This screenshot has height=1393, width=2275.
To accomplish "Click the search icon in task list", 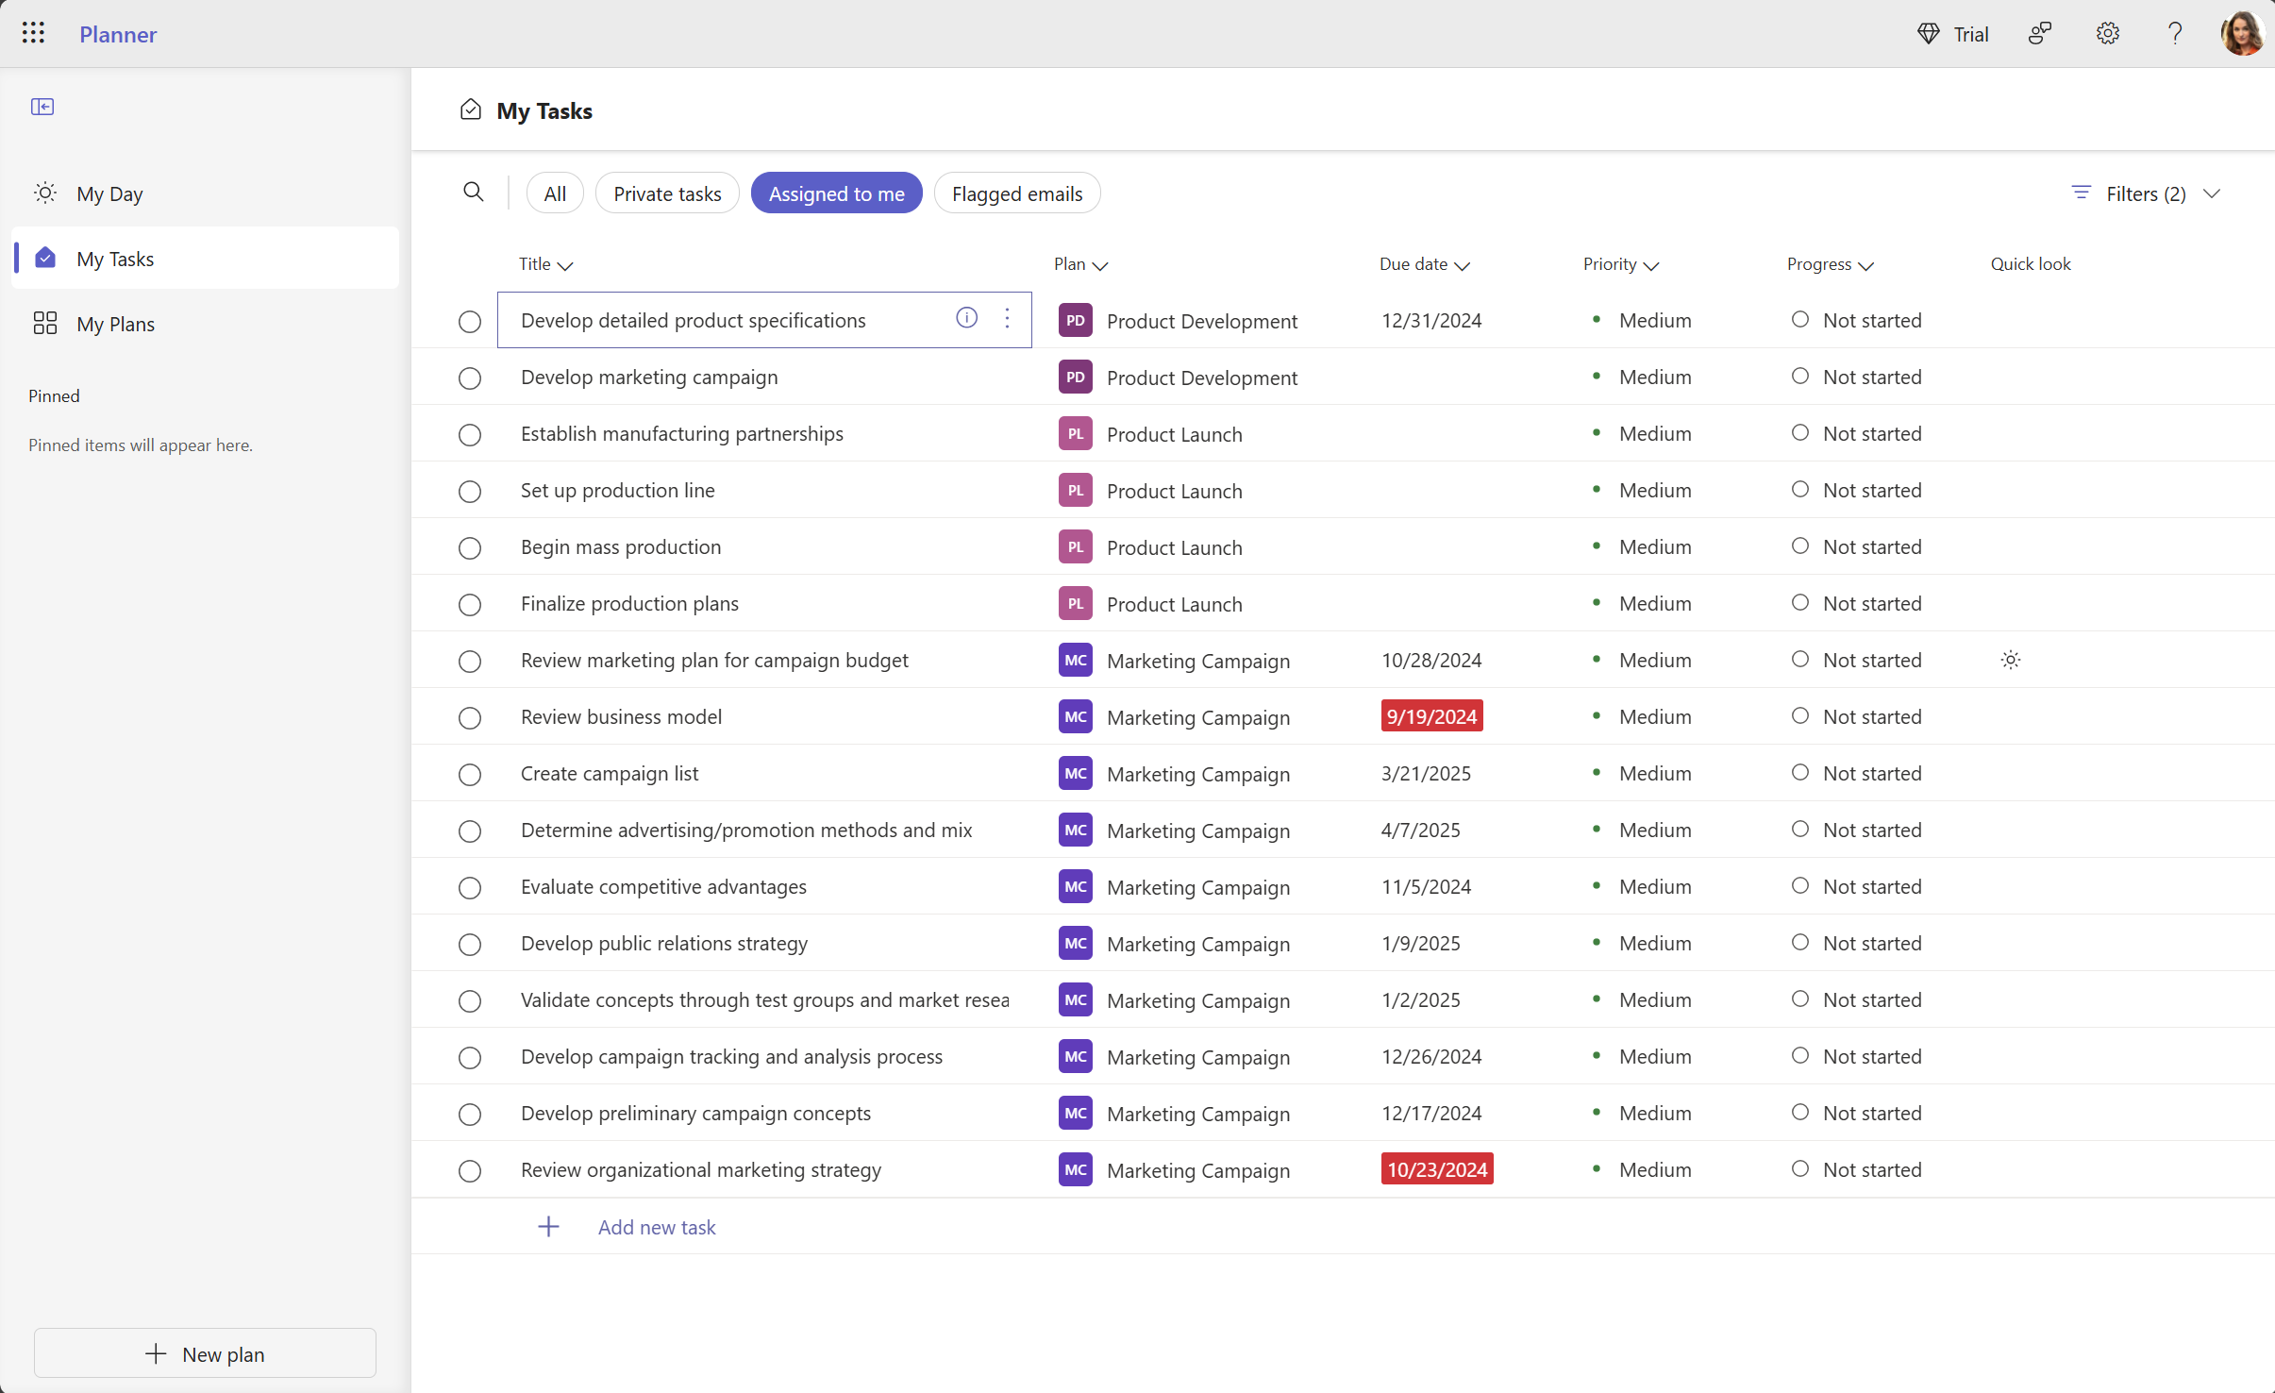I will point(473,192).
